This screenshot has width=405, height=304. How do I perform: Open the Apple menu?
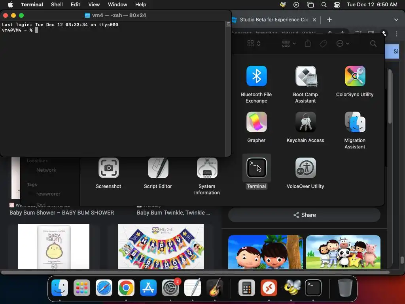pos(10,5)
